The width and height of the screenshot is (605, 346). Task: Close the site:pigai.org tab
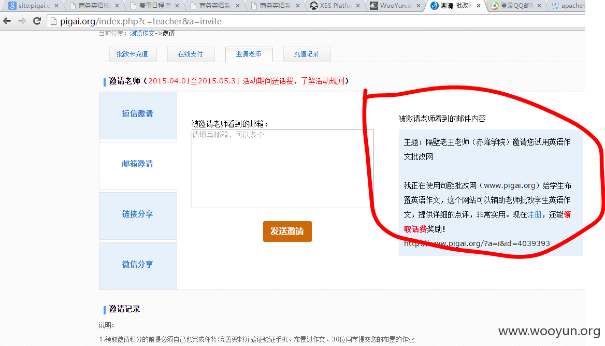click(56, 6)
